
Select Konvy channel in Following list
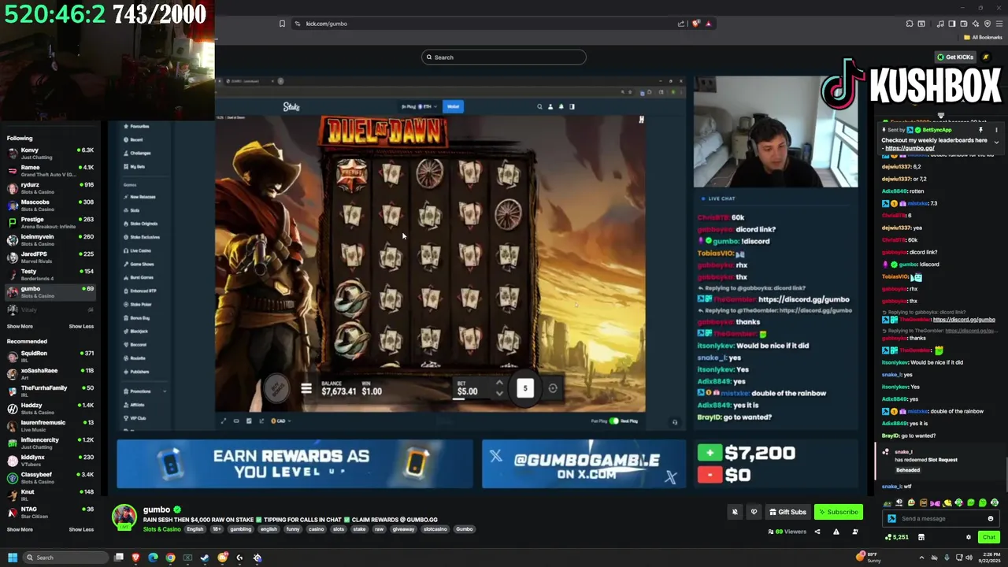[49, 153]
